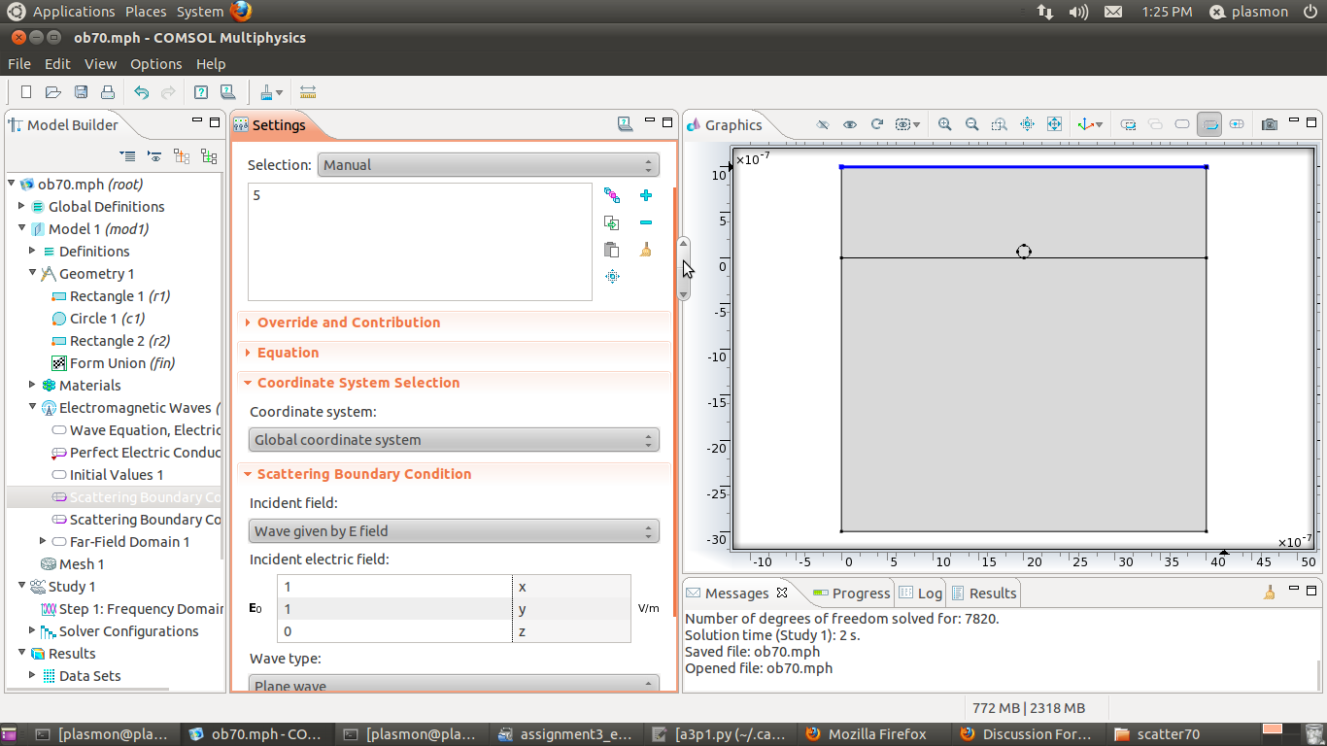Click the E0 x-component input field

pyautogui.click(x=393, y=587)
